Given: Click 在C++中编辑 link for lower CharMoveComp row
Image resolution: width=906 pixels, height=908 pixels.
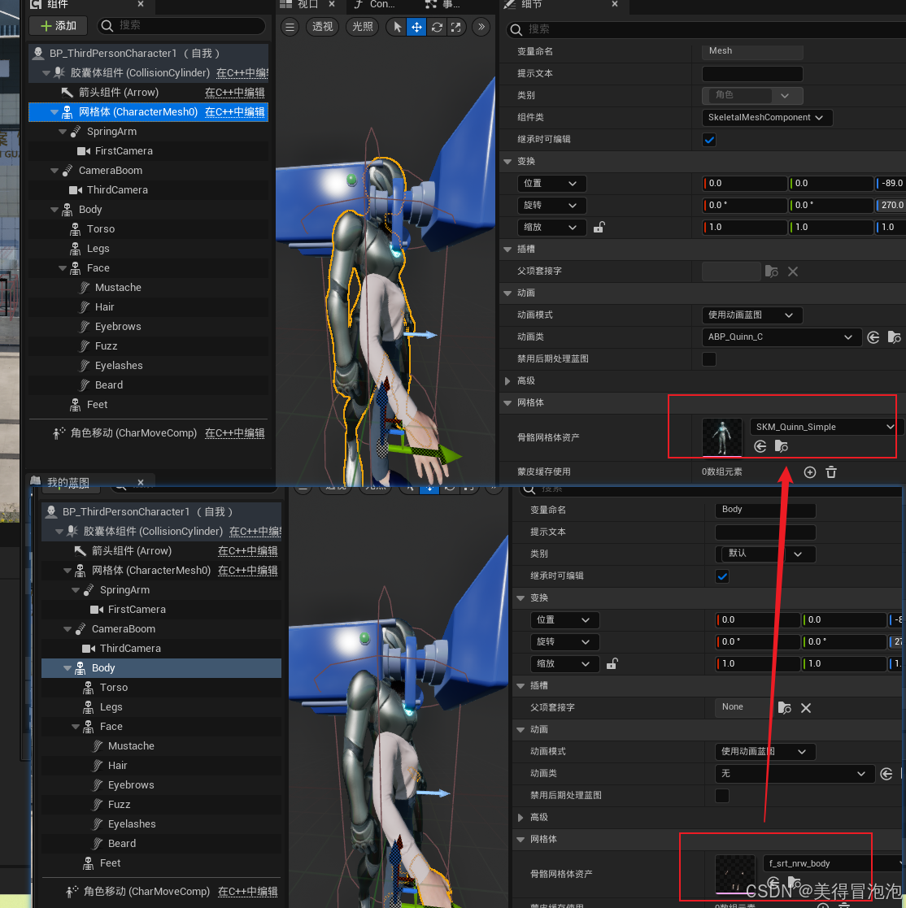Looking at the screenshot, I should 247,892.
